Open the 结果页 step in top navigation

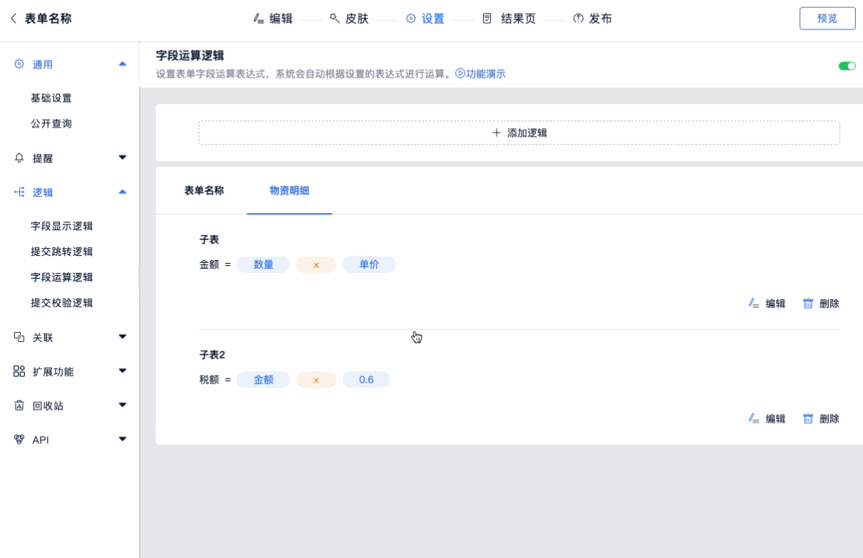pos(510,19)
